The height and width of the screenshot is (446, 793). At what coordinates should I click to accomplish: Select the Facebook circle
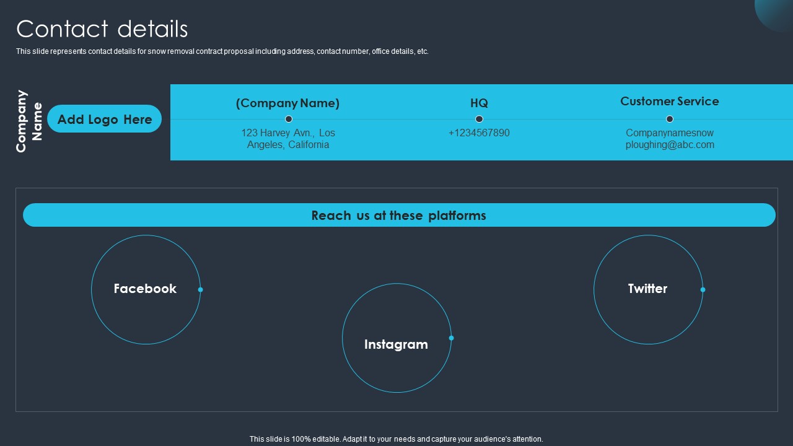[146, 289]
